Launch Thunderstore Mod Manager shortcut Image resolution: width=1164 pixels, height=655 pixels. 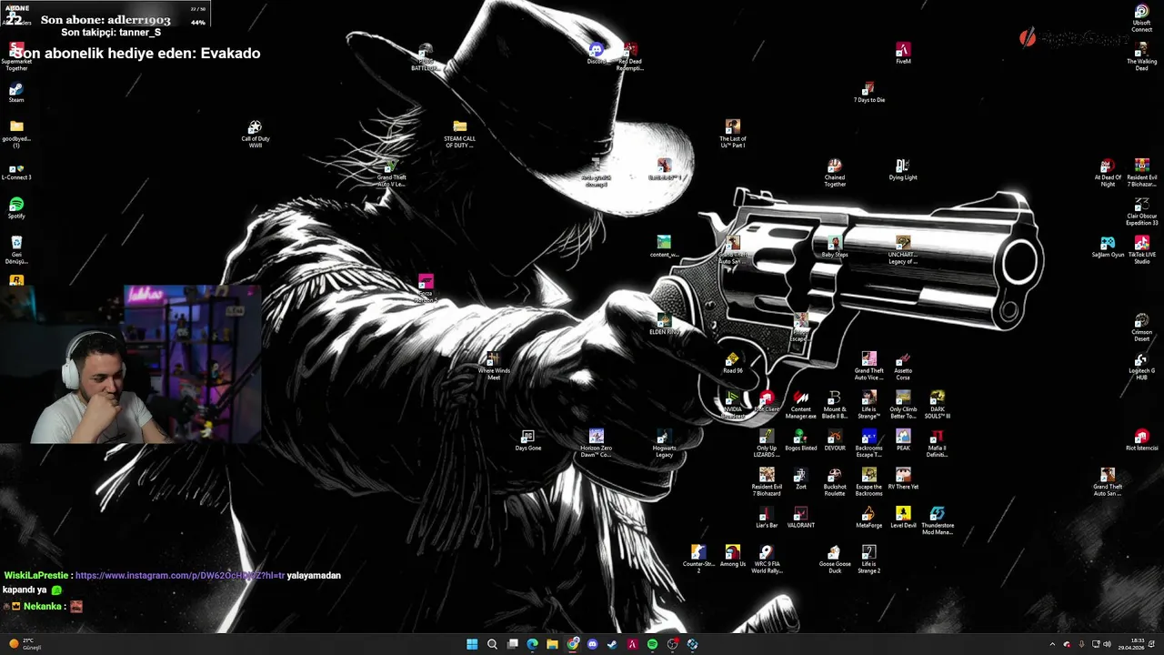[938, 520]
